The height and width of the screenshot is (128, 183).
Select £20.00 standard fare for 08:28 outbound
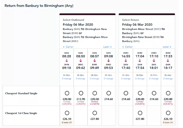click(x=67, y=93)
